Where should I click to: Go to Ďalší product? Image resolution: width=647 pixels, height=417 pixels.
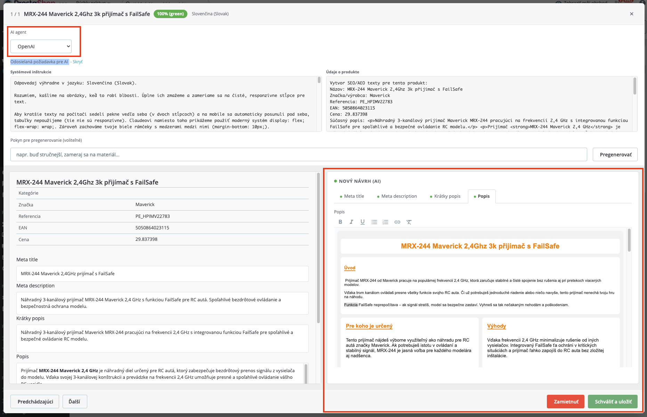(x=74, y=402)
